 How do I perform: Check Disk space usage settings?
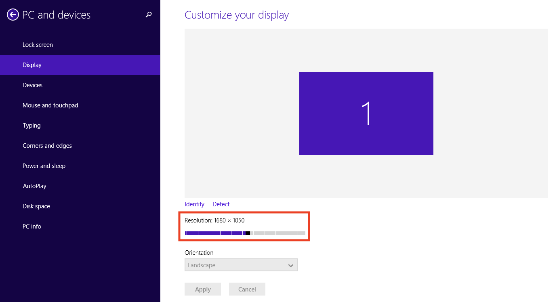[x=36, y=206]
